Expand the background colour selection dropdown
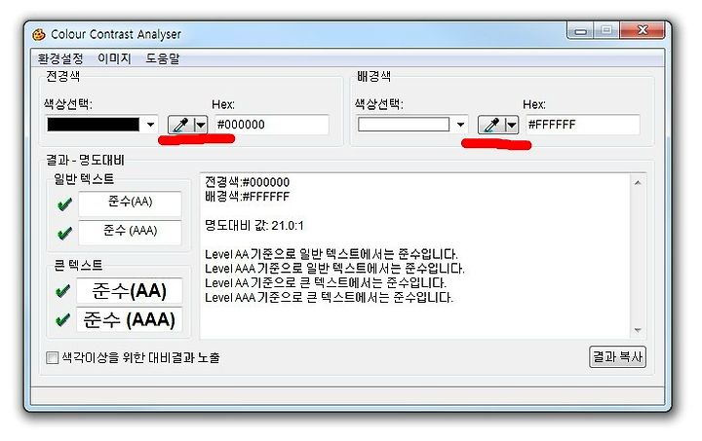This screenshot has height=441, width=702. [x=460, y=125]
